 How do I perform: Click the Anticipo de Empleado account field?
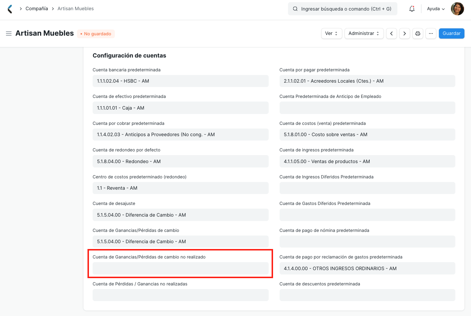click(x=367, y=108)
